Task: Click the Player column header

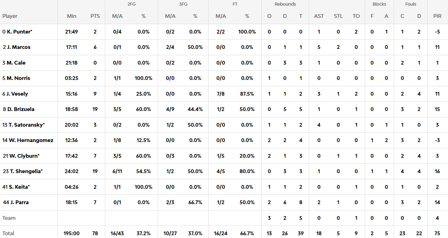Action: point(10,16)
